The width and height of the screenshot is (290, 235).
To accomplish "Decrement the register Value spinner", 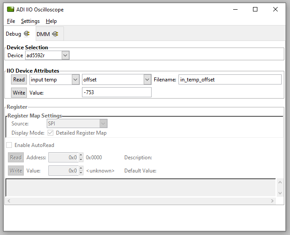I will point(81,173).
